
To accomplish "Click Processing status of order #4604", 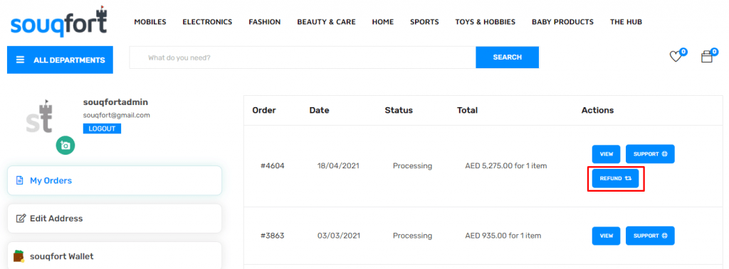I will pos(412,165).
